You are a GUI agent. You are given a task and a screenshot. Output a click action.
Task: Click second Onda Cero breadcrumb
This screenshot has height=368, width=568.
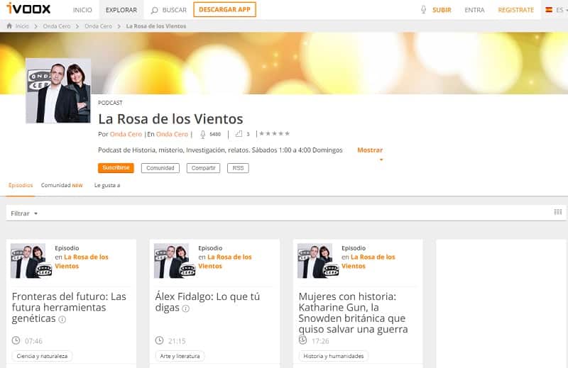pos(98,26)
